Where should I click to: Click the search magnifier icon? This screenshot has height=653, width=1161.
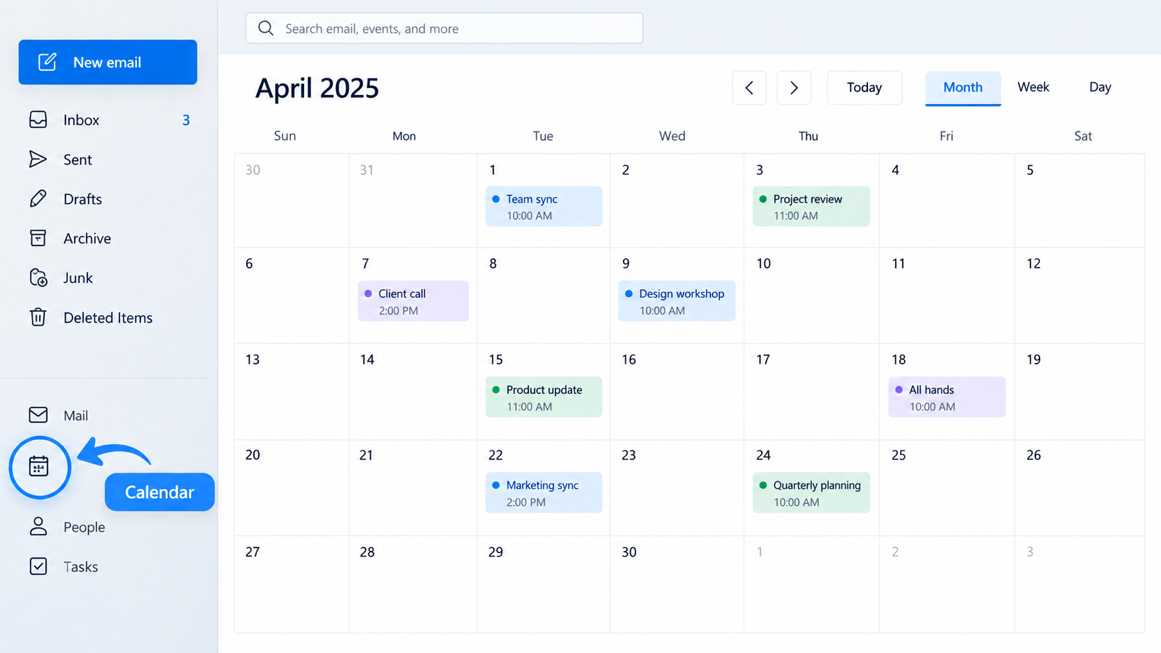[x=266, y=28]
